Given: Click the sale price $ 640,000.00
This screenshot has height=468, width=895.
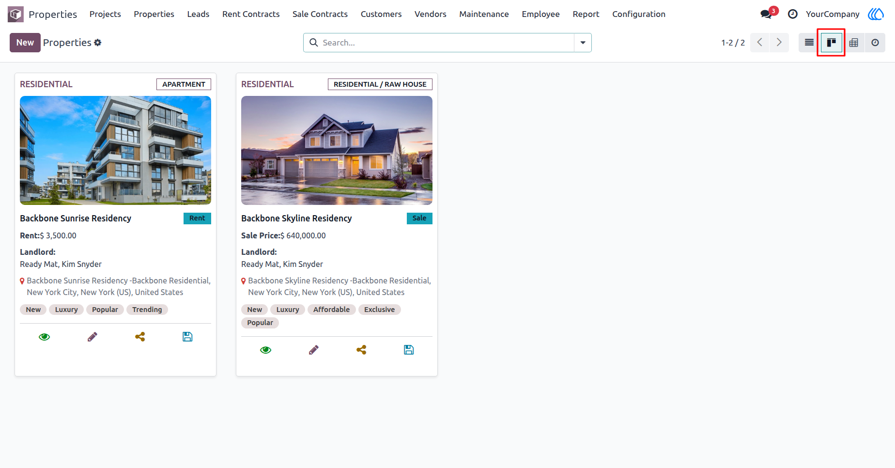Looking at the screenshot, I should [303, 235].
